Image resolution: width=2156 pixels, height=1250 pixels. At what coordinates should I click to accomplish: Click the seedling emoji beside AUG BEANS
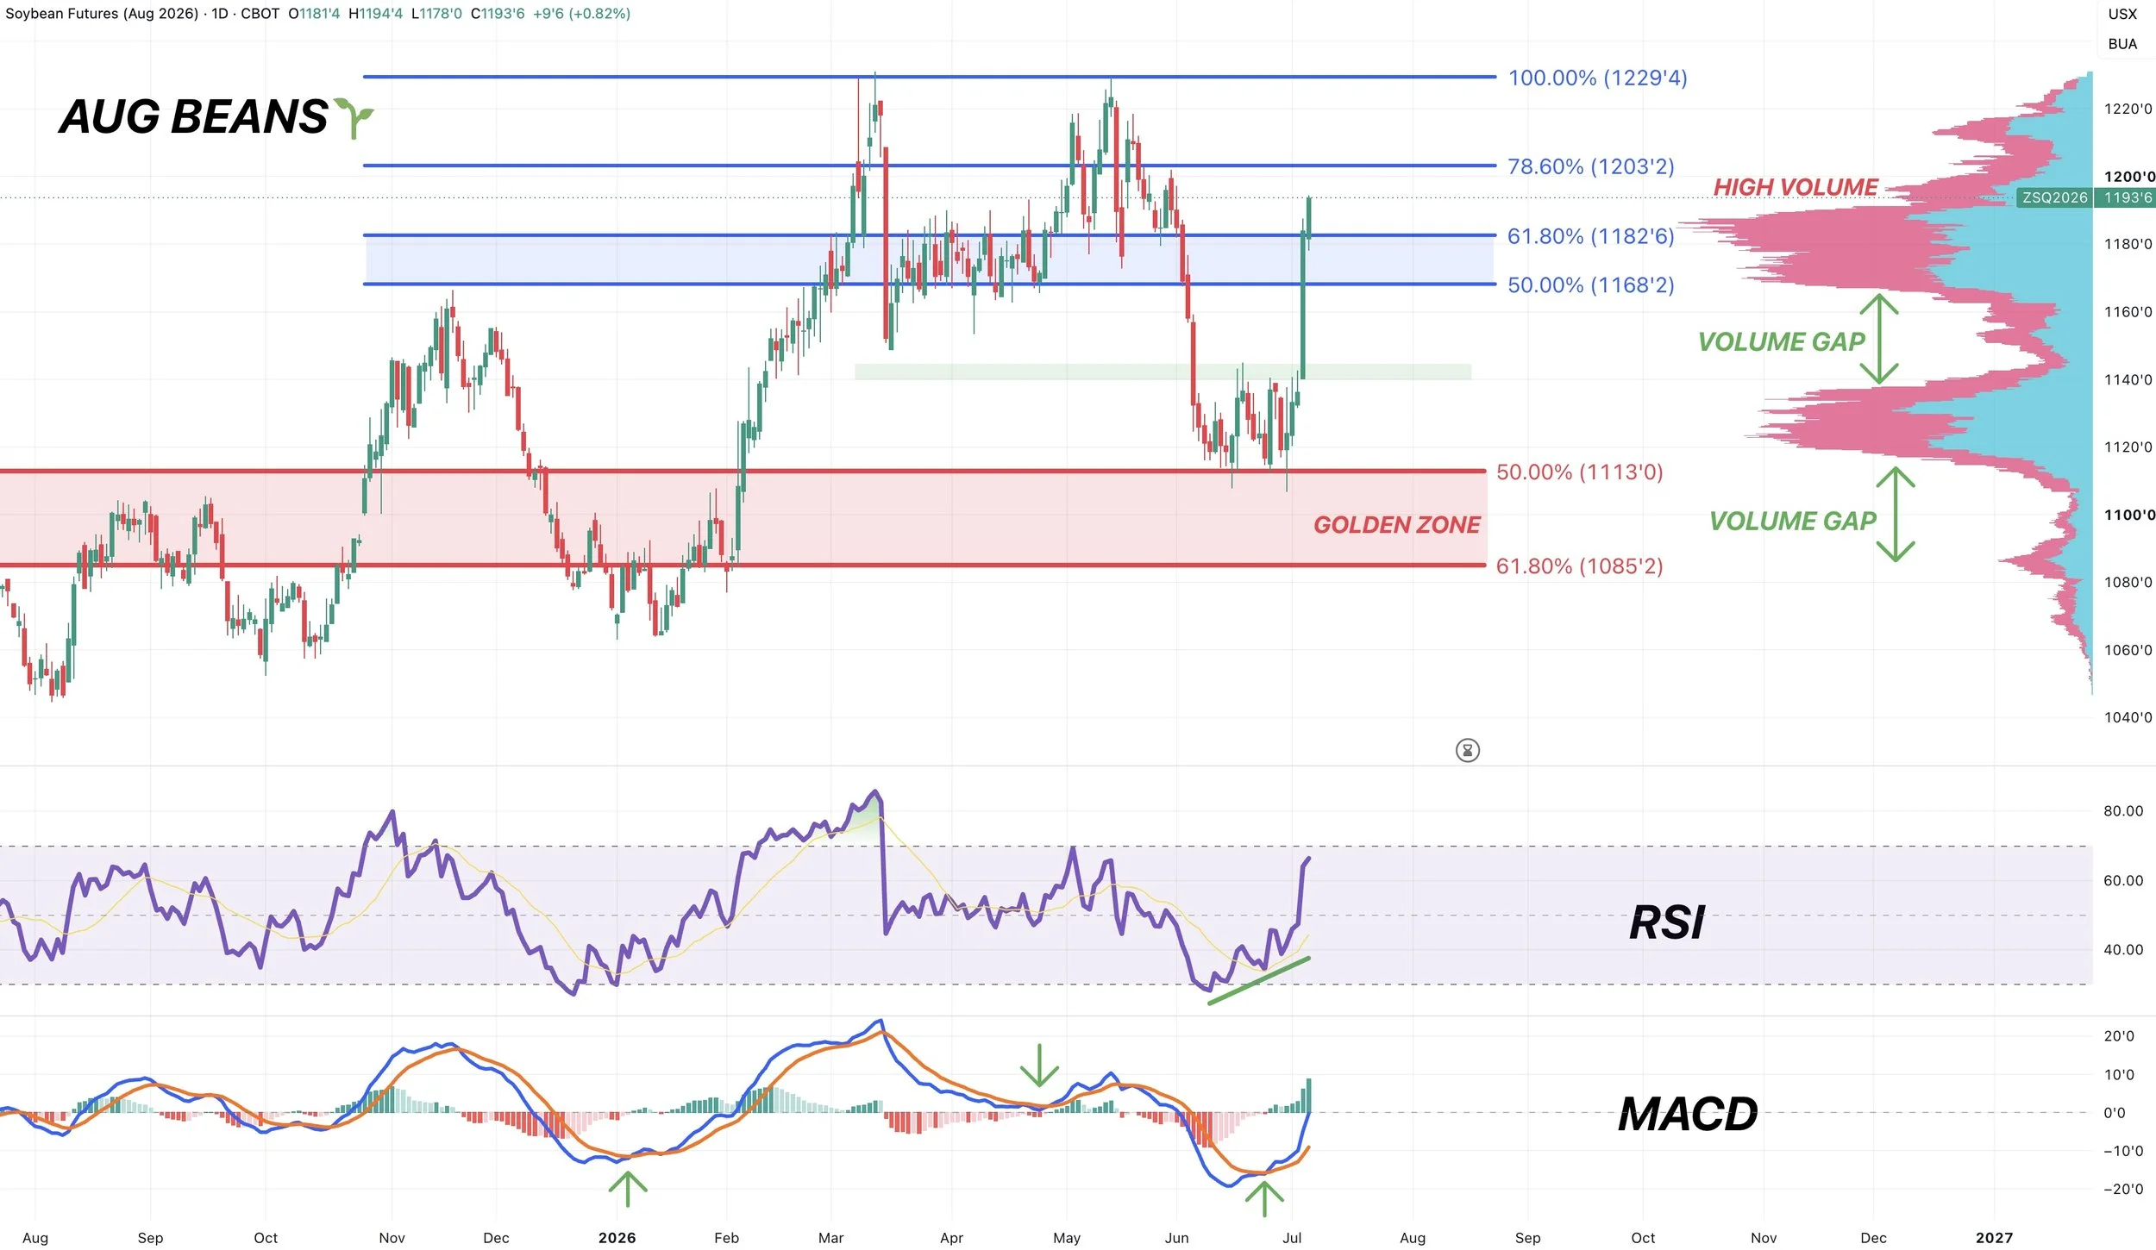coord(354,117)
